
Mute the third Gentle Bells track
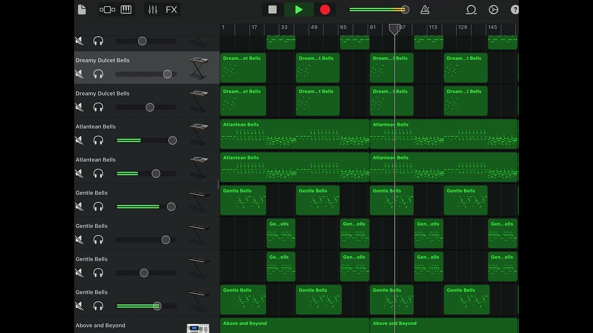pos(79,273)
